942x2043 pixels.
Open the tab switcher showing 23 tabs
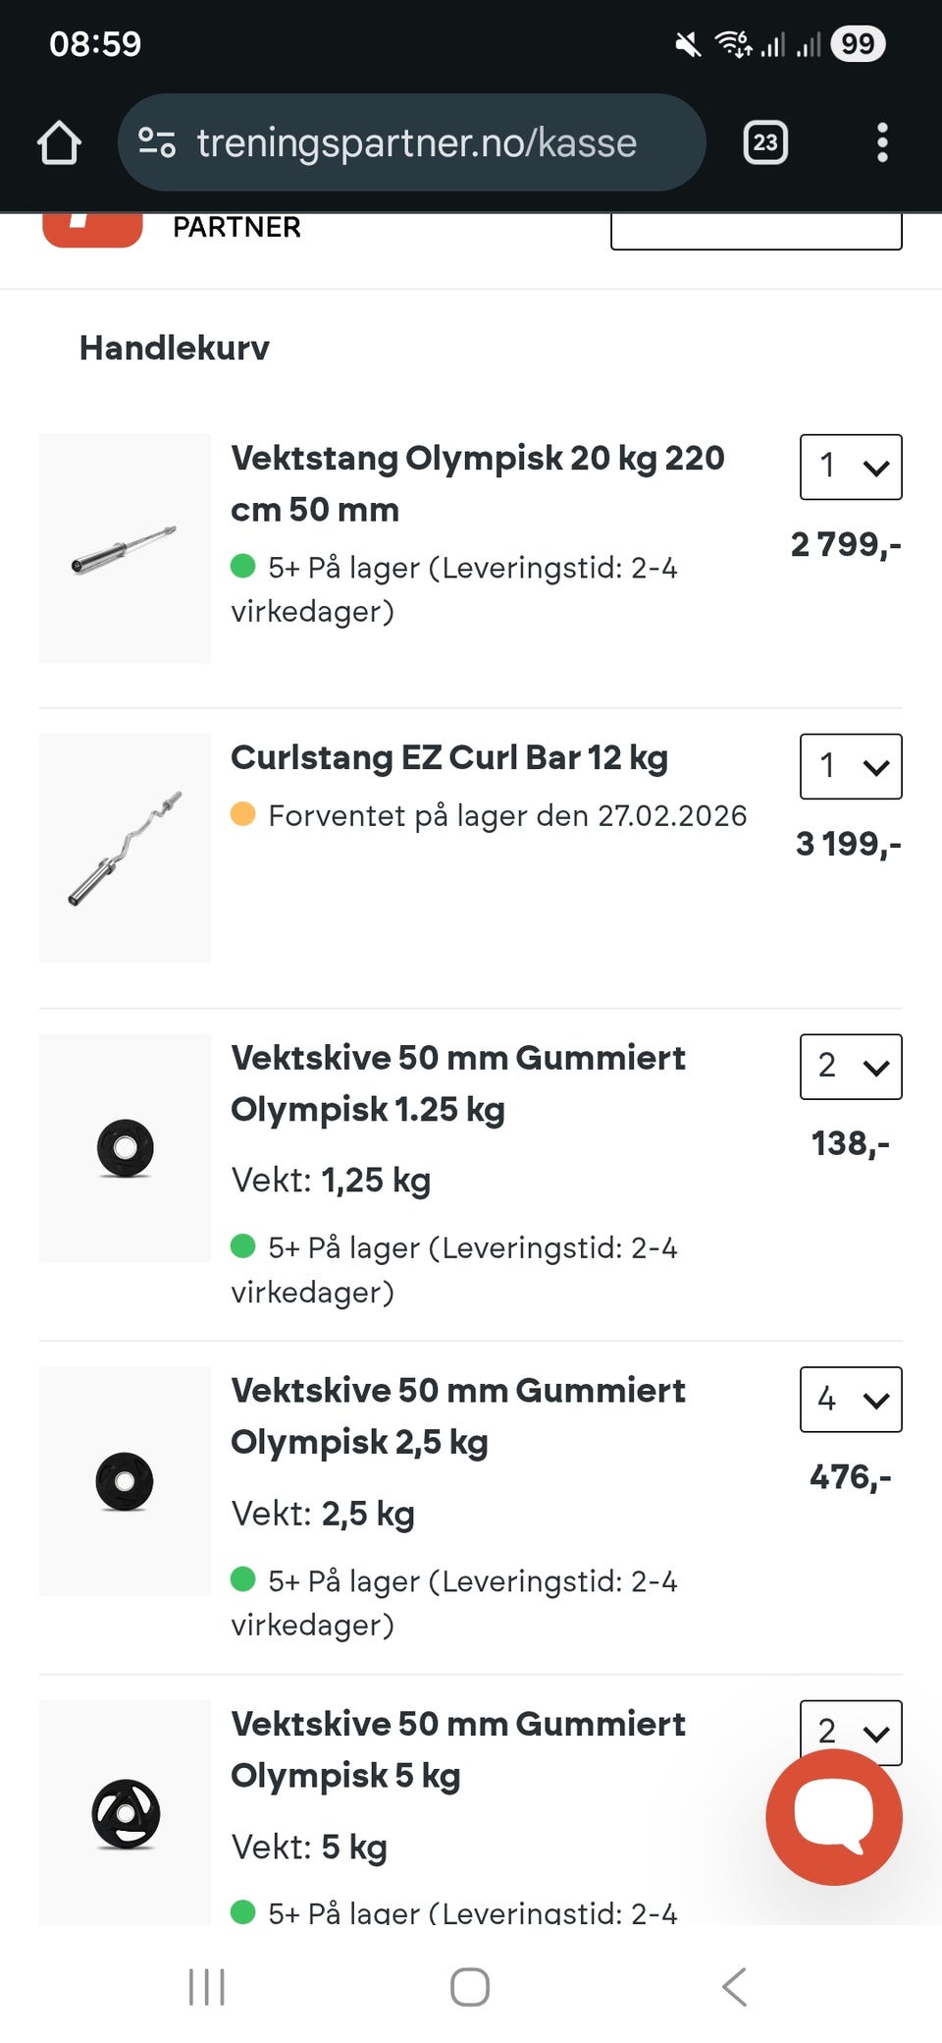pos(765,142)
